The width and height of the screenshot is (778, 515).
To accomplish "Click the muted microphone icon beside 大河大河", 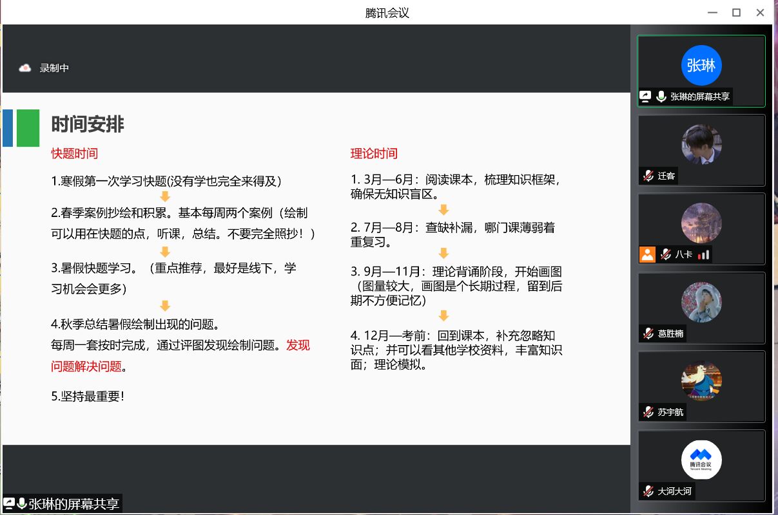I will pos(648,491).
